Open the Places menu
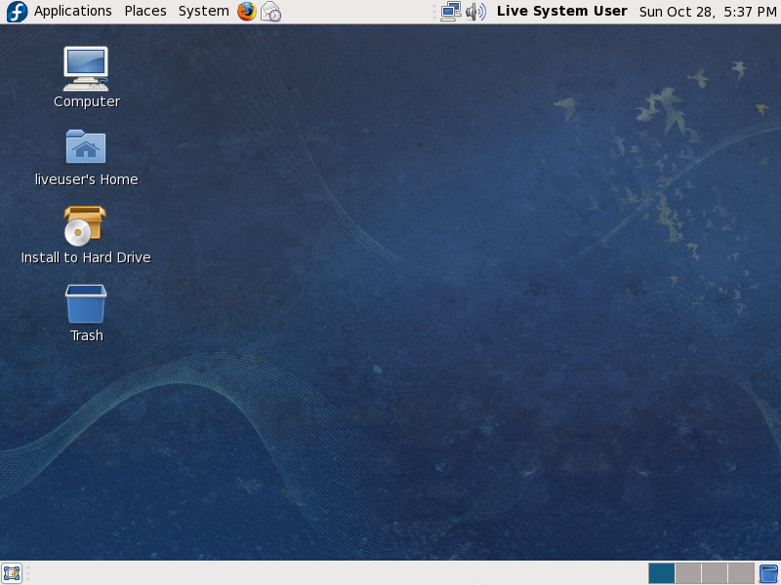781x585 pixels. [145, 12]
